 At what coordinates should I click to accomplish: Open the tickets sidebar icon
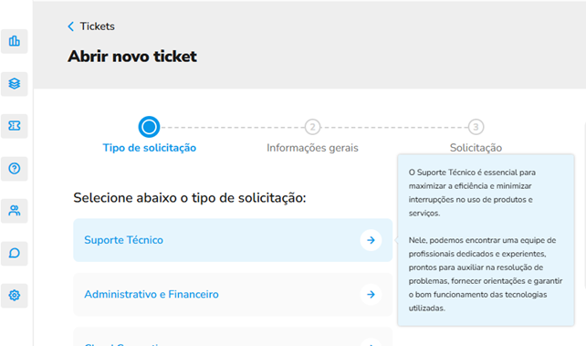coord(15,126)
